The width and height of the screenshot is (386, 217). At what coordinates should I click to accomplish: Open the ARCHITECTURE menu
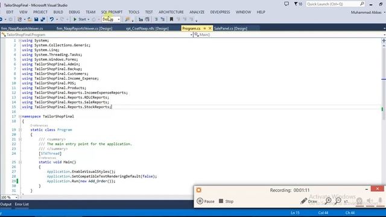[x=171, y=12]
